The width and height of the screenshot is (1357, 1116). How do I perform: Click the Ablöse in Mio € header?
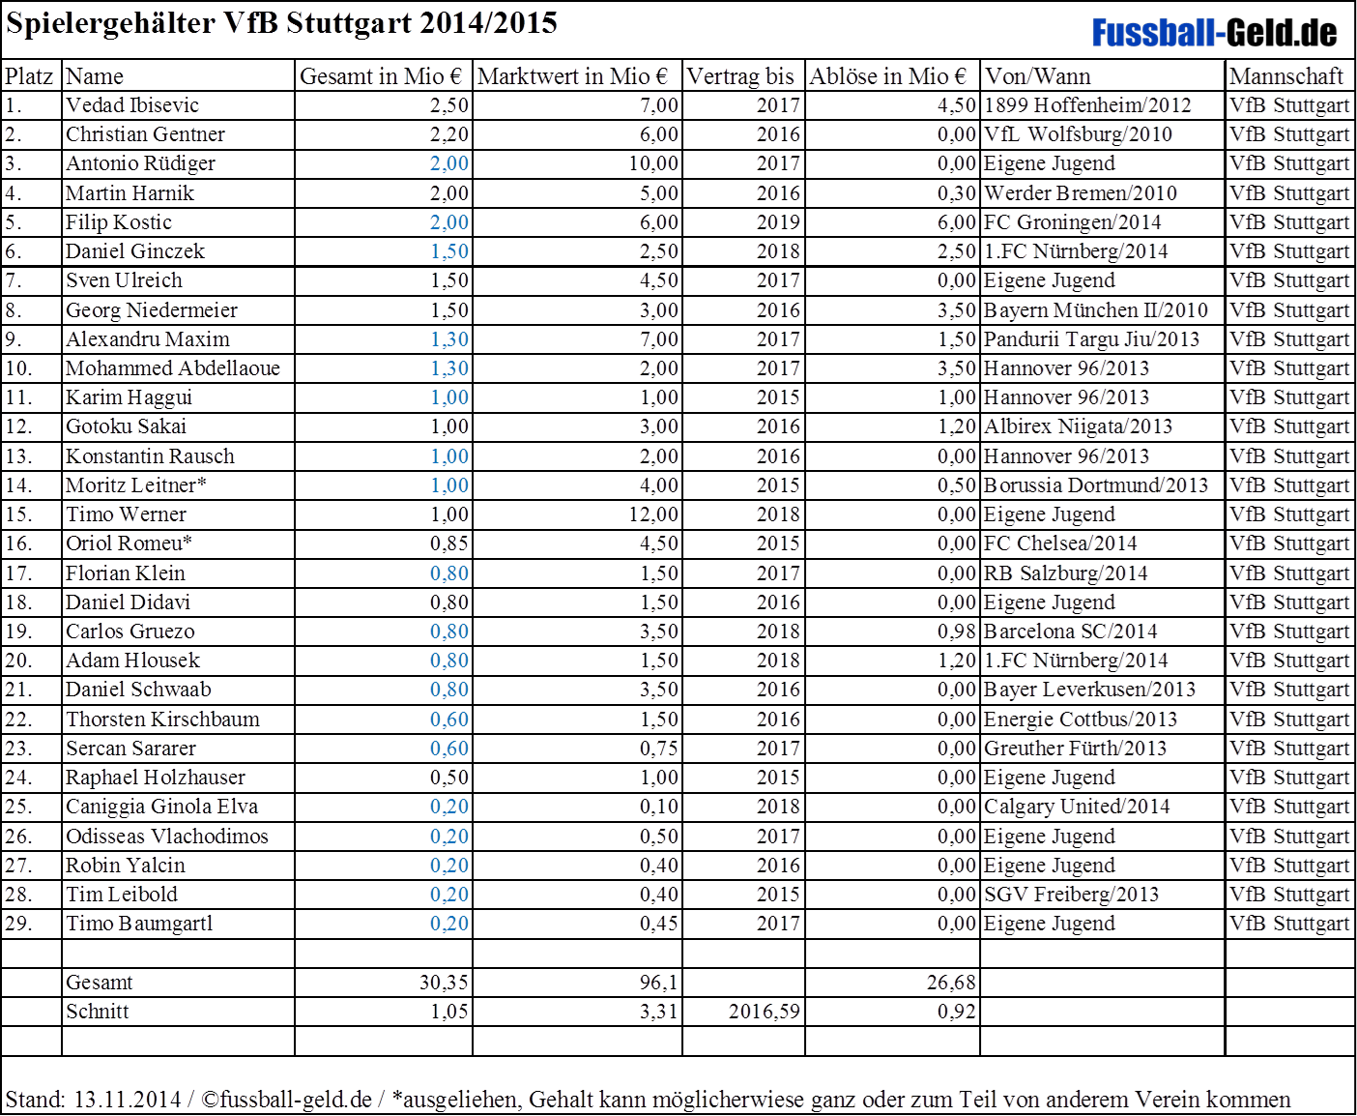(889, 76)
